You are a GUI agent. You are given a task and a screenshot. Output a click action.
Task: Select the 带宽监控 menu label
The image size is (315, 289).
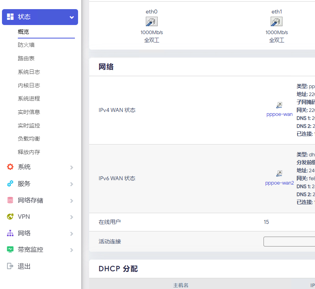tap(31, 250)
